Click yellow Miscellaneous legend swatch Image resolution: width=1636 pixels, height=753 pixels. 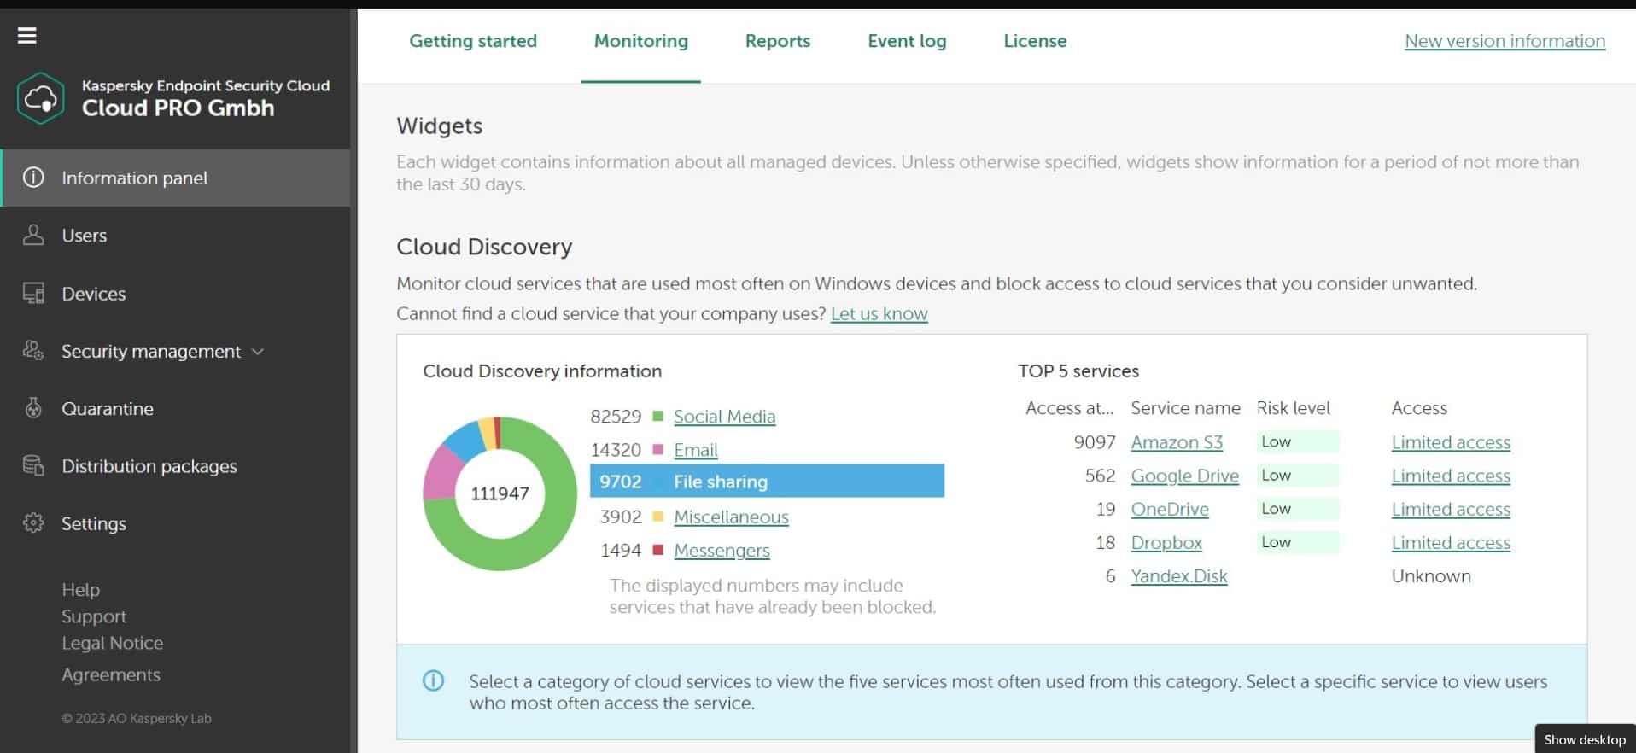[657, 516]
